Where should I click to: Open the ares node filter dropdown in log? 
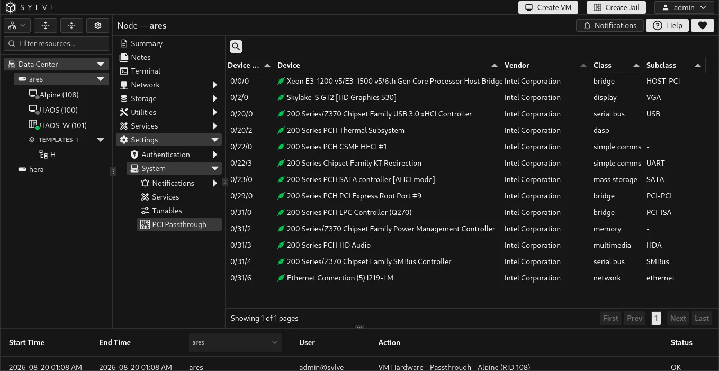tap(236, 342)
